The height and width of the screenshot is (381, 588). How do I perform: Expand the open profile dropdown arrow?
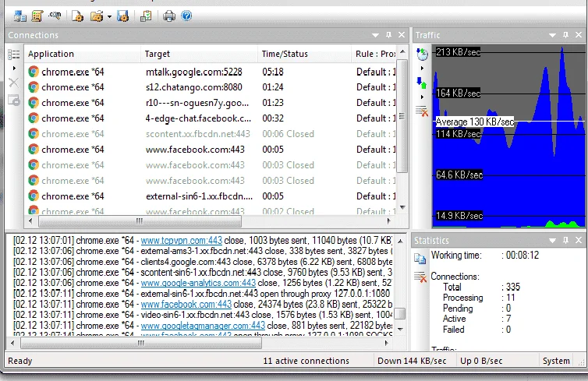109,16
